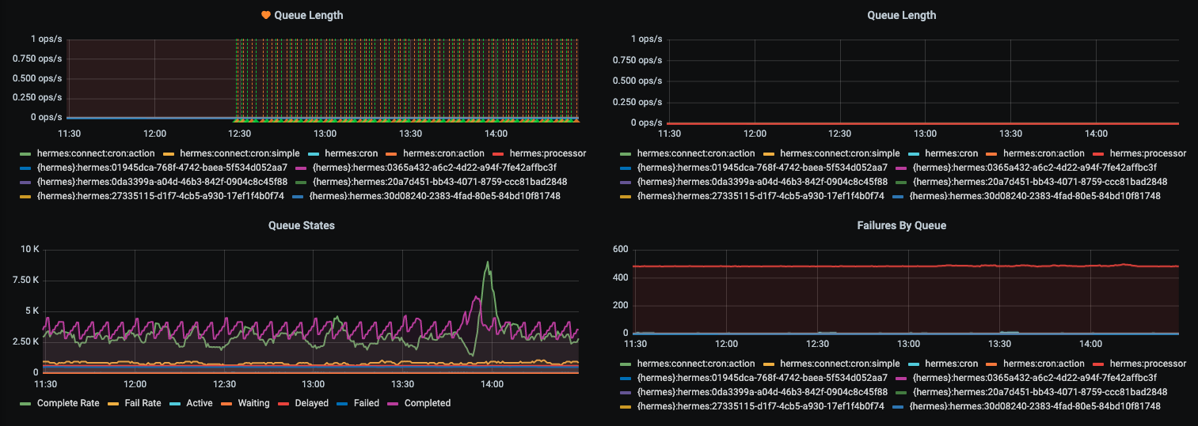Select hermes:connect:cron:simple in heart-marked Queue Length legend
1198x426 pixels.
click(240, 153)
